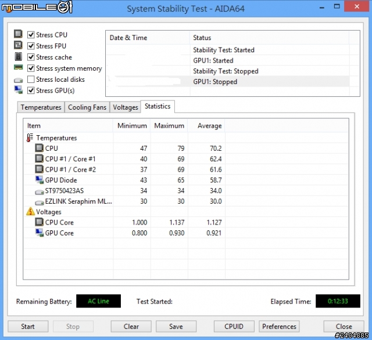Viewport: 372px width, 340px height.
Task: Click the Maximum column header
Action: (x=169, y=125)
